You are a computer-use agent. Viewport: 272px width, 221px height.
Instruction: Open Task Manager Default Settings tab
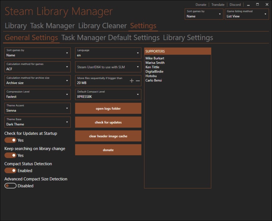click(x=110, y=38)
